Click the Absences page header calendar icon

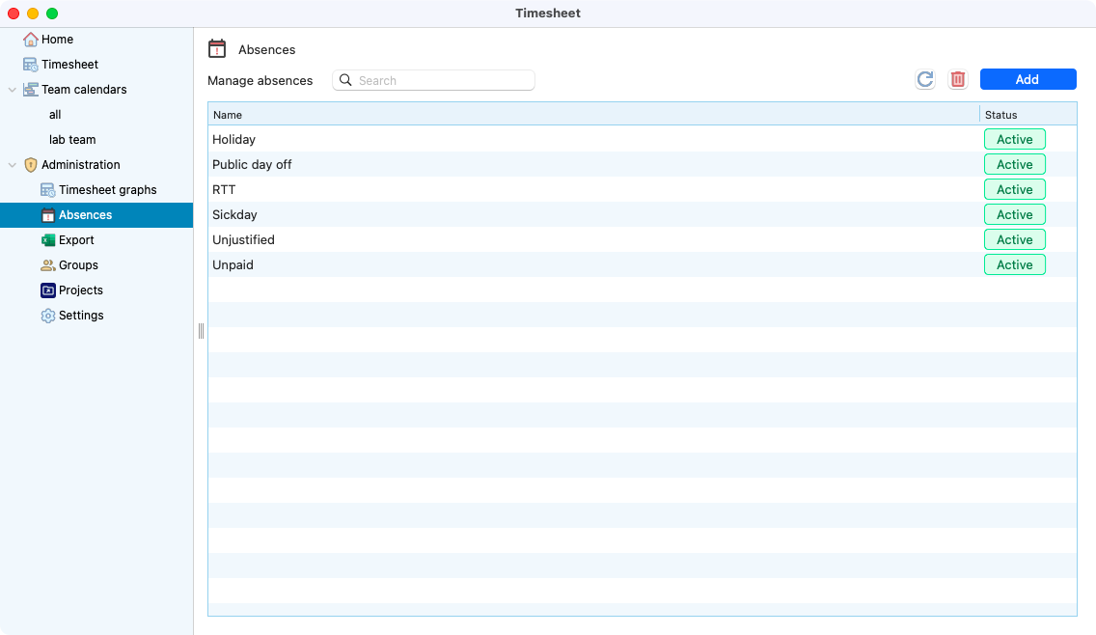217,49
